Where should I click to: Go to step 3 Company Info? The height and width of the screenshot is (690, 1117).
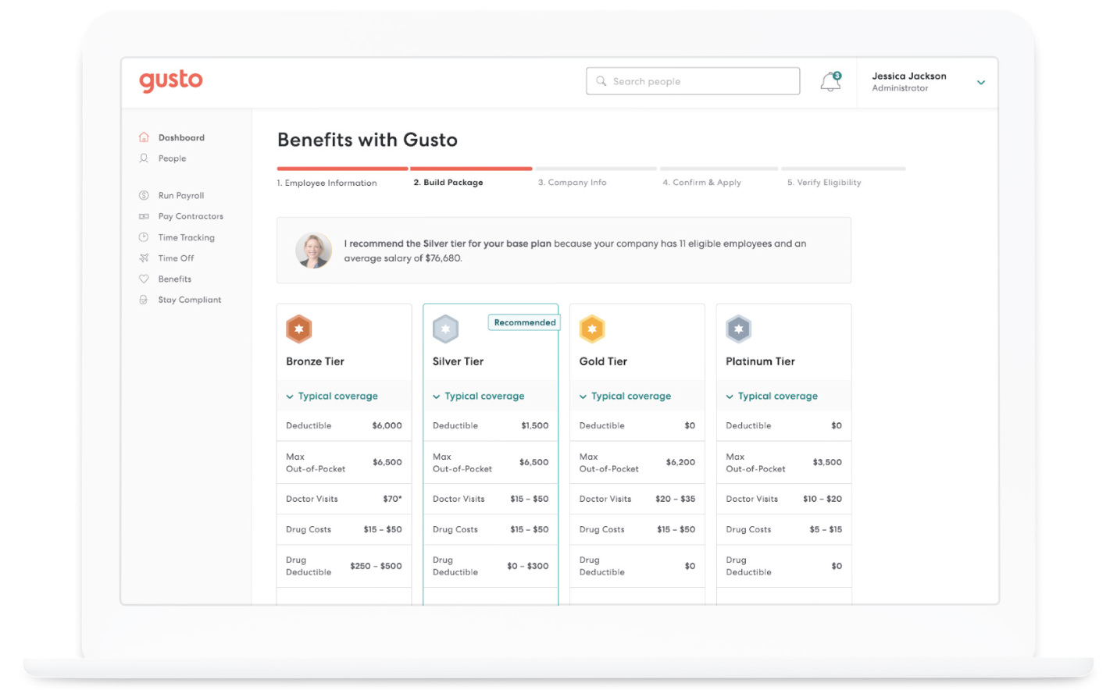(572, 183)
